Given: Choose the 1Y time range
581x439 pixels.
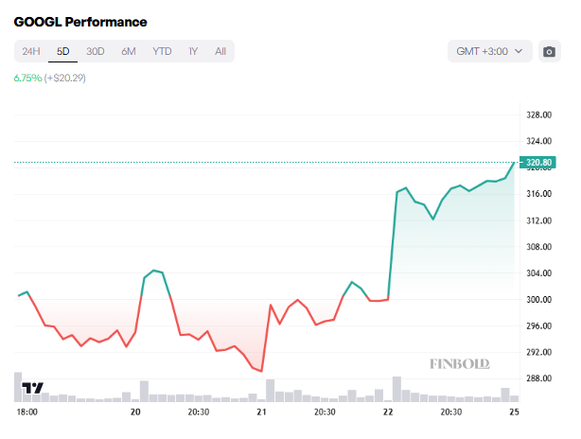Looking at the screenshot, I should tap(194, 51).
